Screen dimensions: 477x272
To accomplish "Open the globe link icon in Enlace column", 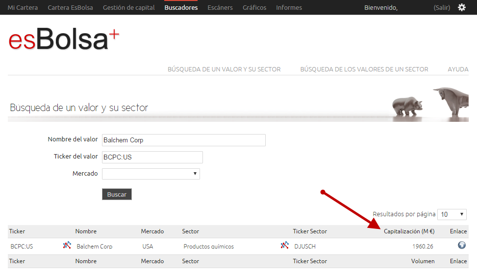I will 461,246.
